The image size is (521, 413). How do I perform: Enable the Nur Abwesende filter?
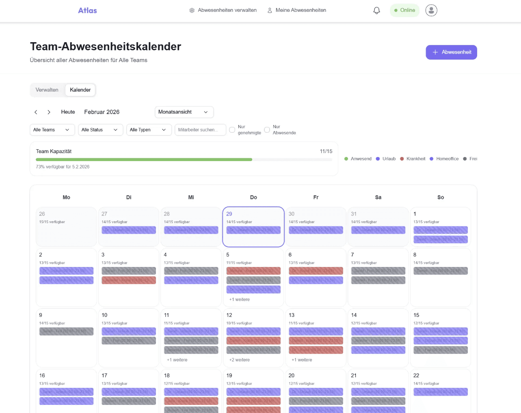point(267,130)
